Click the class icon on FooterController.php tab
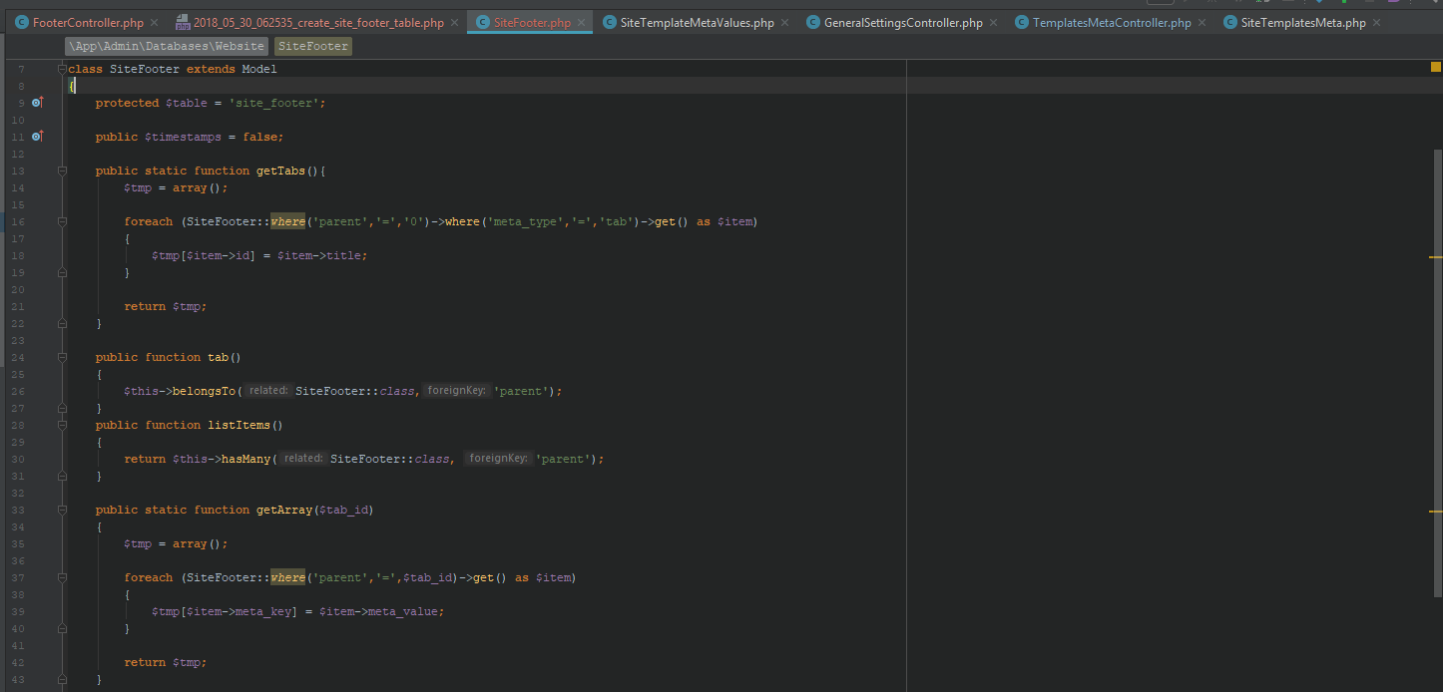The height and width of the screenshot is (692, 1443). [21, 21]
